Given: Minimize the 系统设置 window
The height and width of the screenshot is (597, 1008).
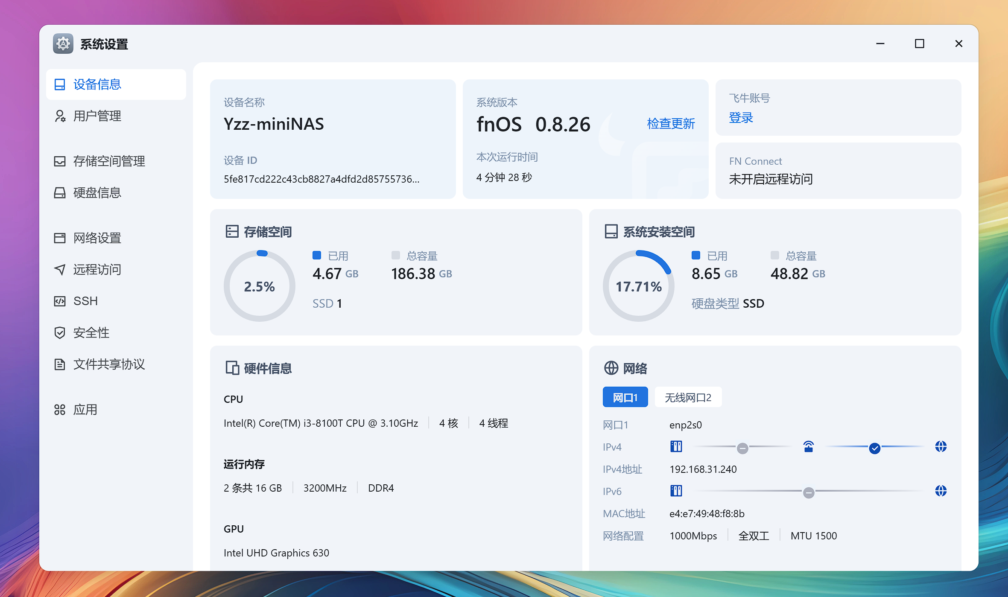Looking at the screenshot, I should (x=880, y=44).
